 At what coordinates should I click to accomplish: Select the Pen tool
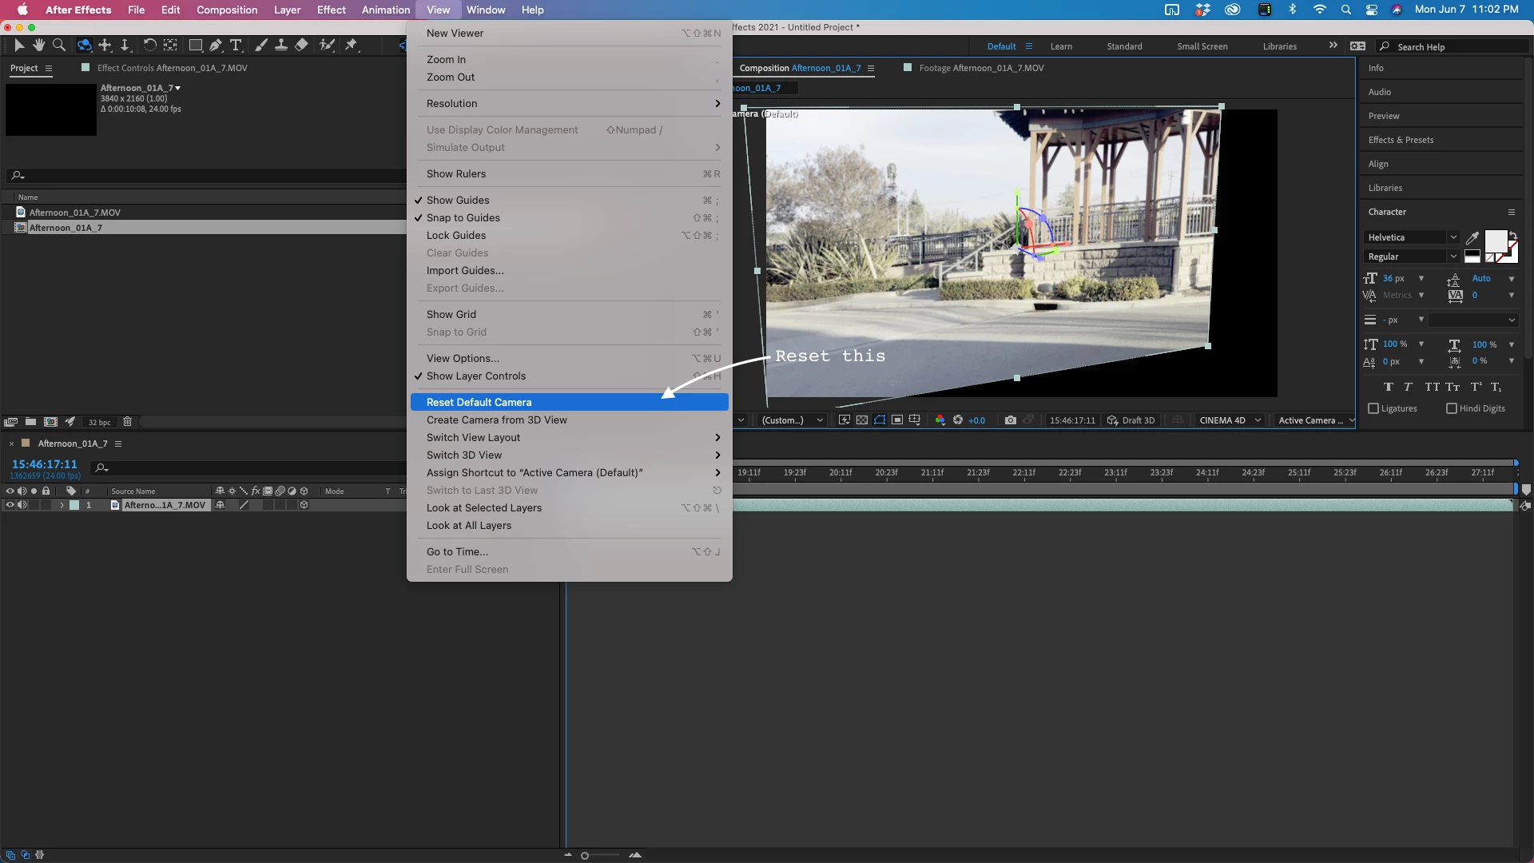click(216, 46)
